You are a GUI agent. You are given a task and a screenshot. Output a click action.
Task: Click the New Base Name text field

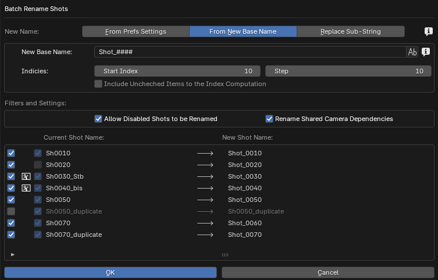pyautogui.click(x=250, y=52)
